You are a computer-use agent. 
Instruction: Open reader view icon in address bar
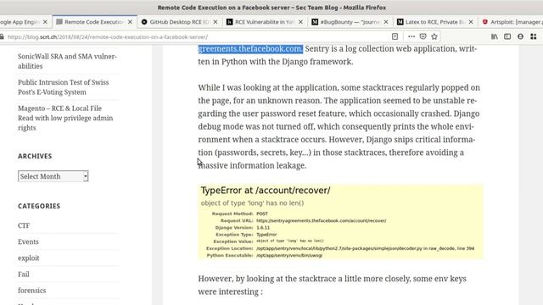click(395, 36)
